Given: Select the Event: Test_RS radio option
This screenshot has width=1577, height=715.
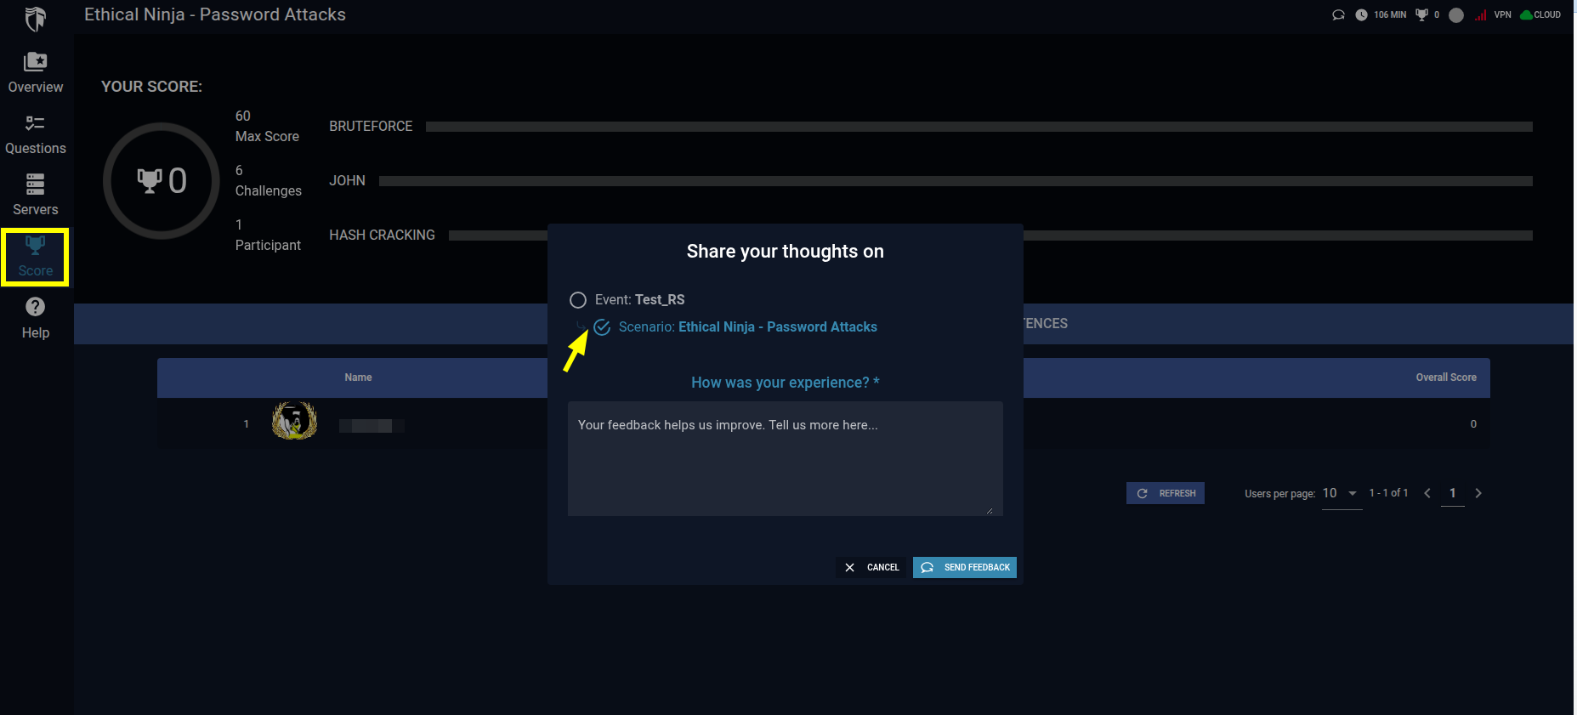Looking at the screenshot, I should coord(578,300).
